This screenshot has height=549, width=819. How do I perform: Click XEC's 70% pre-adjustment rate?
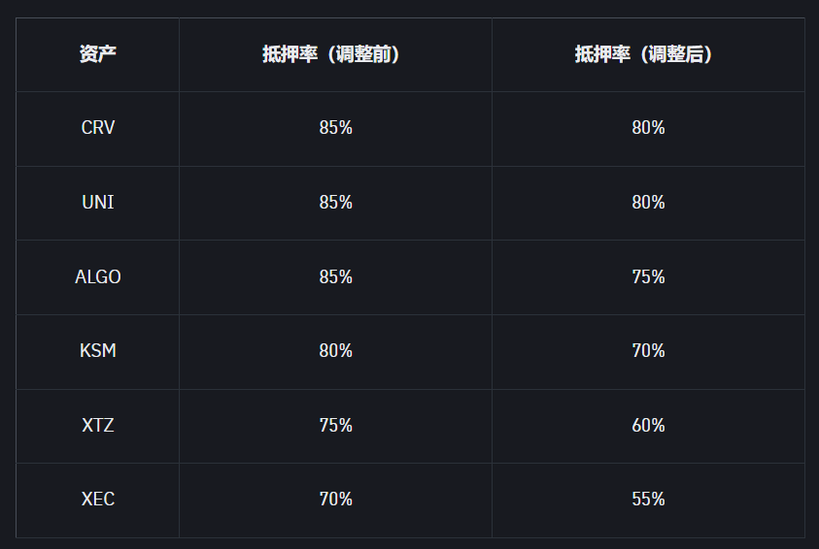pyautogui.click(x=335, y=500)
